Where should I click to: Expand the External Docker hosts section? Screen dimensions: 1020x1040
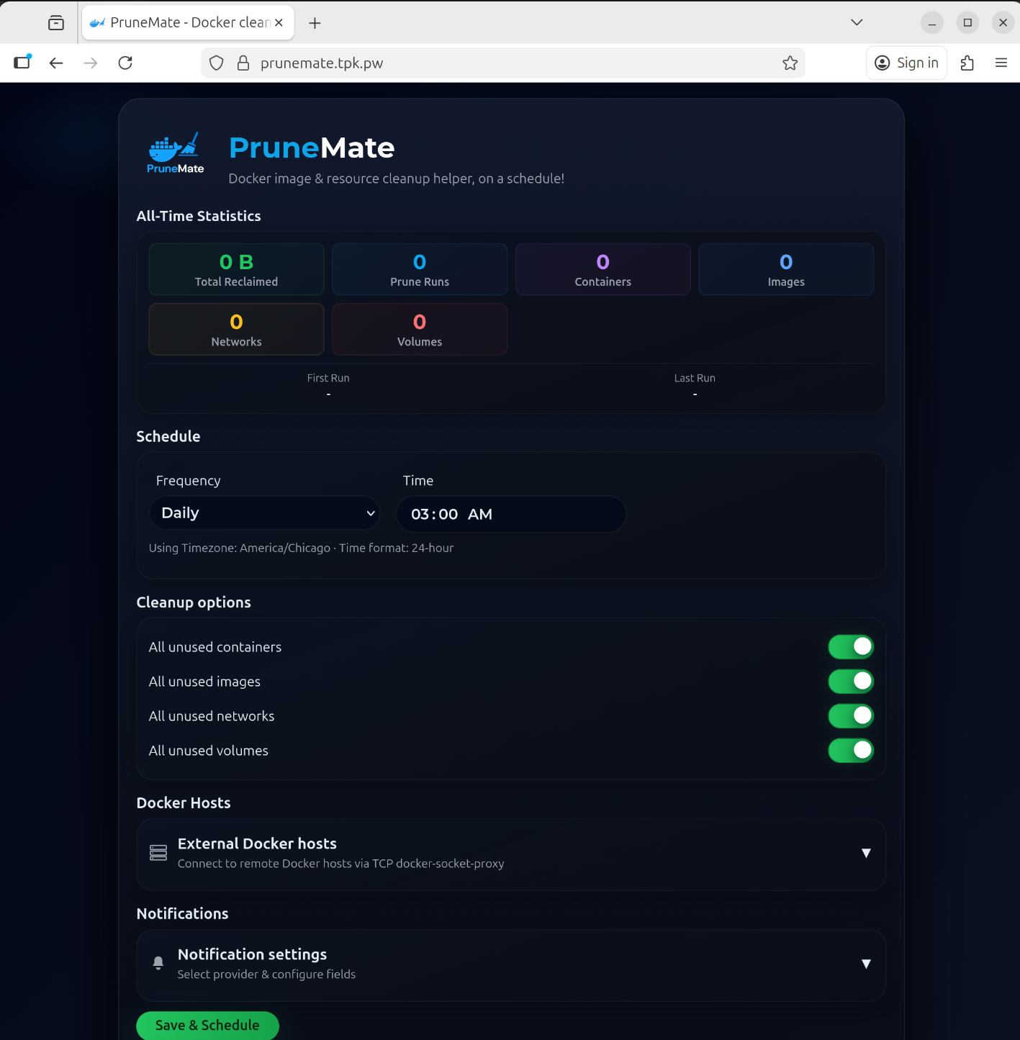[866, 854]
